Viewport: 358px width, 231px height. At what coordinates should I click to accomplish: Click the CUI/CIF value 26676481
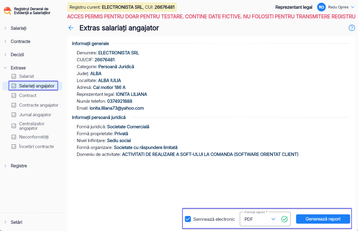pyautogui.click(x=105, y=60)
